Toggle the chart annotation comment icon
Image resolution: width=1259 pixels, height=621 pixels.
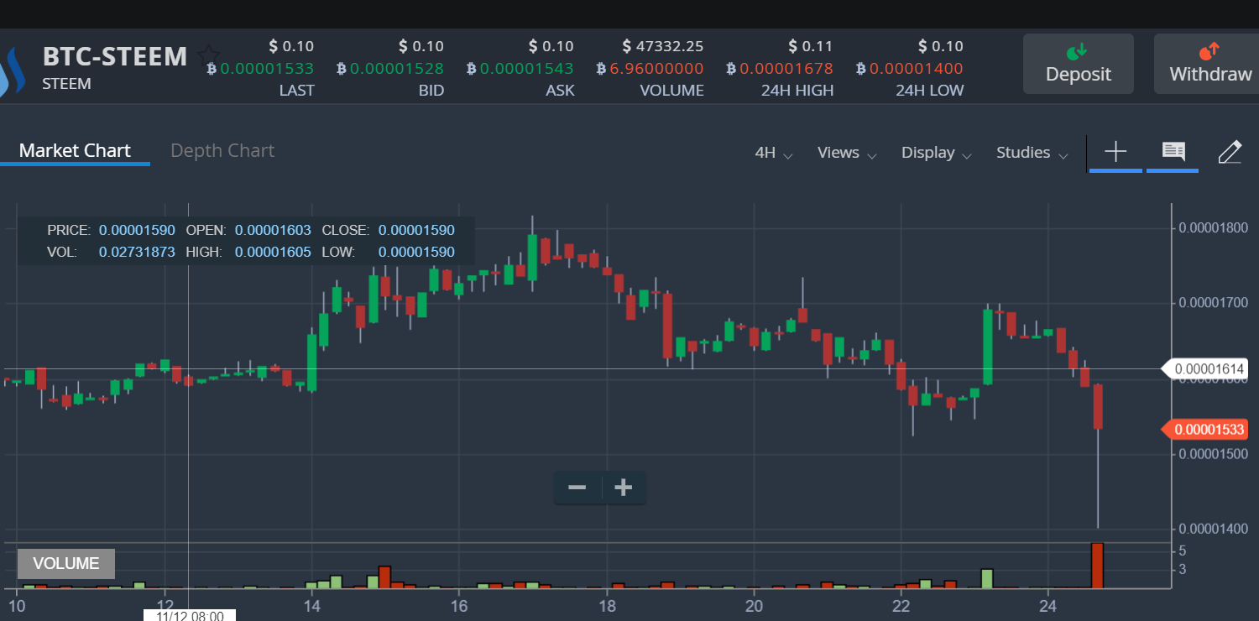click(x=1173, y=152)
